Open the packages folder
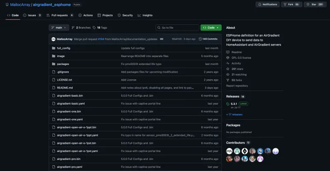Screen dimensions: 330x171 click(63, 64)
